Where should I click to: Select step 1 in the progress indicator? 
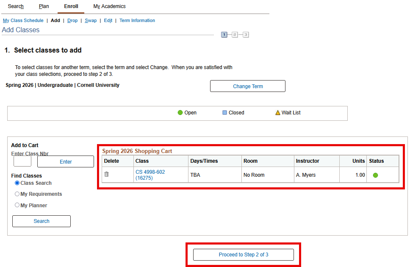point(224,34)
